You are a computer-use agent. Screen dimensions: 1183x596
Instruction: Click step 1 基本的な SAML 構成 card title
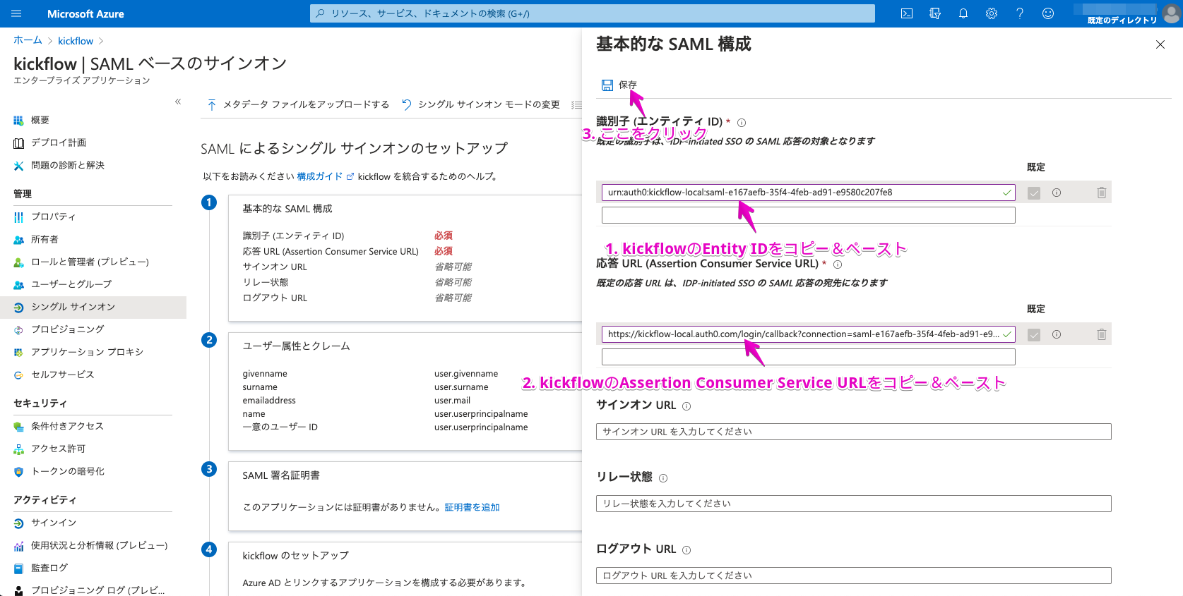pos(287,209)
